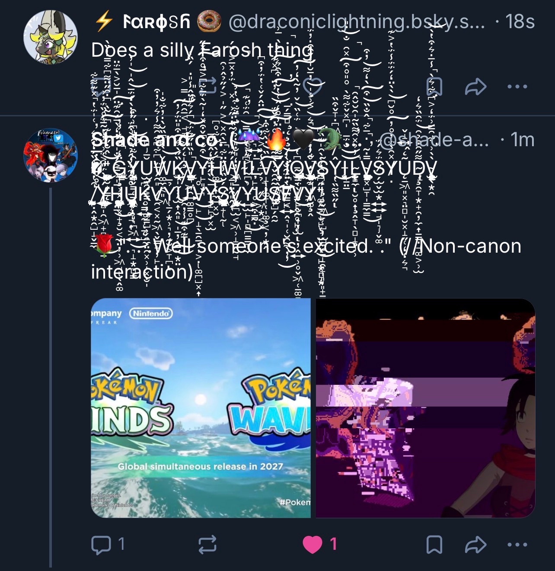Screen dimensions: 555x571
Task: Open more options on Shade's post
Action: coord(517,545)
